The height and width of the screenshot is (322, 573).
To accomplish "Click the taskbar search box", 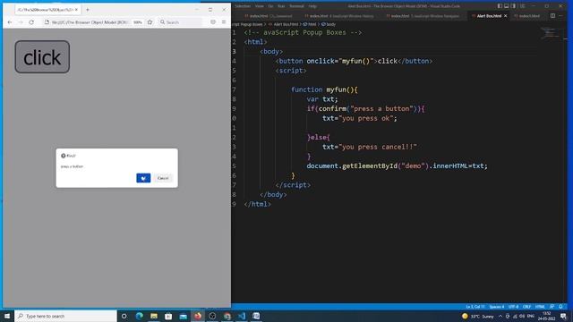I will tap(65, 316).
